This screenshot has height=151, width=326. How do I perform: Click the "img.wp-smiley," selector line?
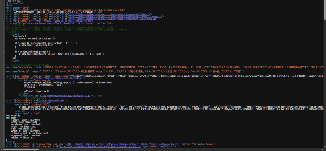click(14, 115)
